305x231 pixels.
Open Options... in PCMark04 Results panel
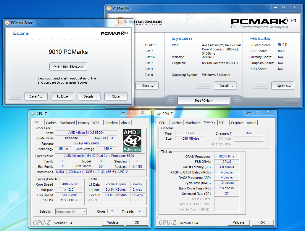(x=283, y=86)
